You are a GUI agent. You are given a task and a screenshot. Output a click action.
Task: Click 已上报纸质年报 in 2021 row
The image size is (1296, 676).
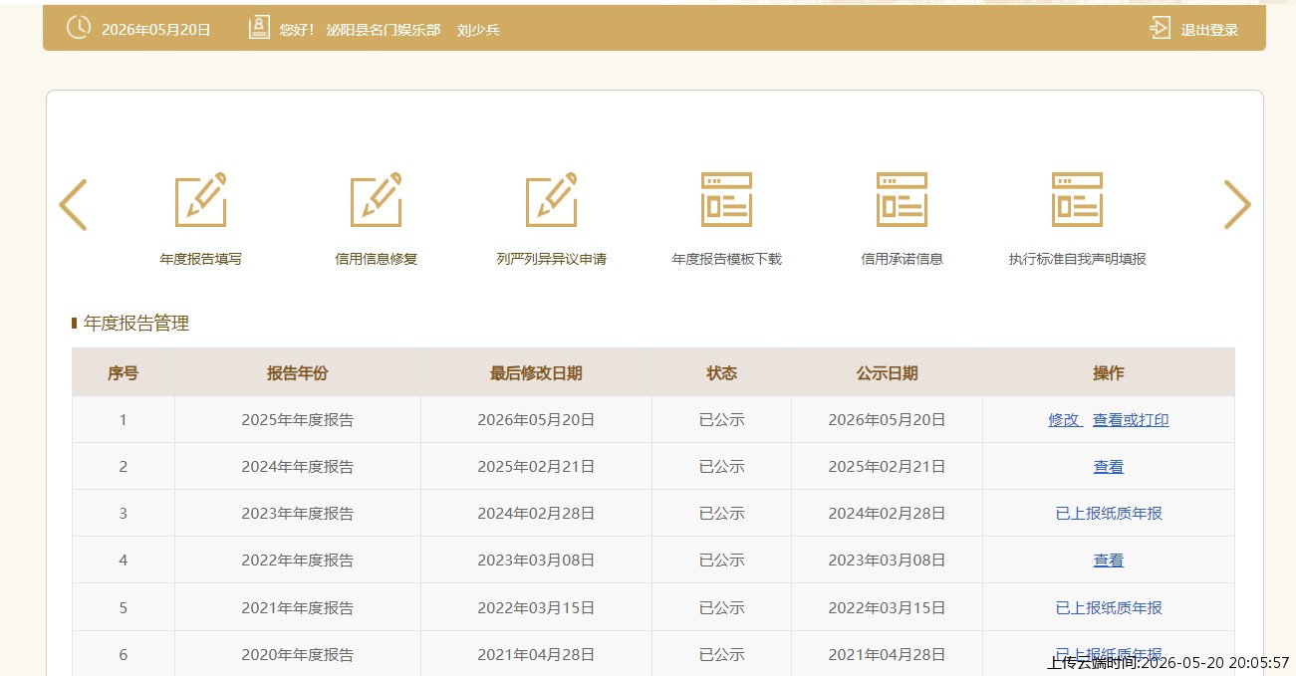tap(1109, 607)
